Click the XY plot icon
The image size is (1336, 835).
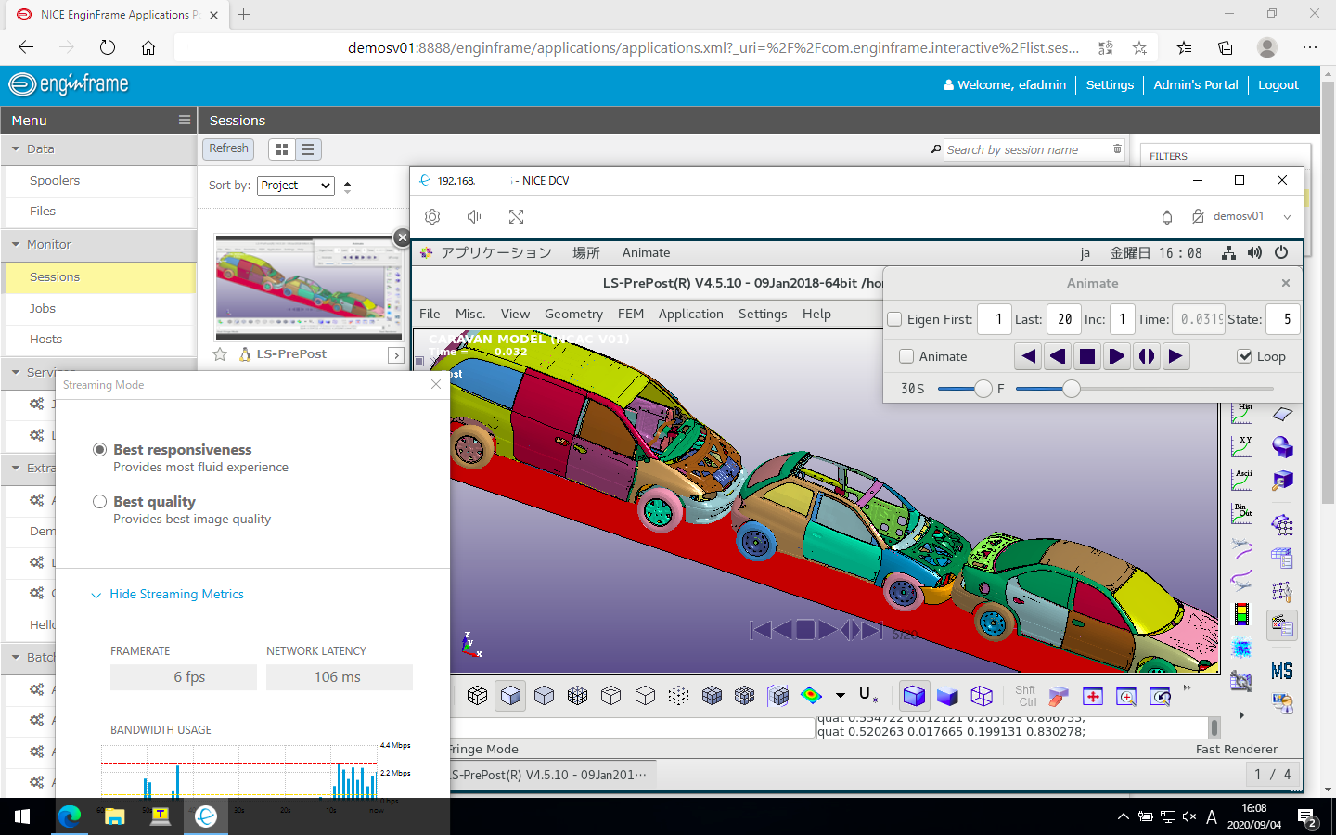(1241, 445)
